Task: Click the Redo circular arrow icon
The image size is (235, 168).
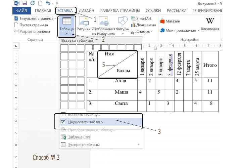Action: coord(32,3)
